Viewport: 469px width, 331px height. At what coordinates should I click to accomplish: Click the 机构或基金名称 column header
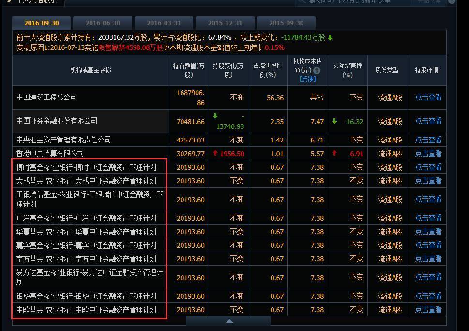91,70
